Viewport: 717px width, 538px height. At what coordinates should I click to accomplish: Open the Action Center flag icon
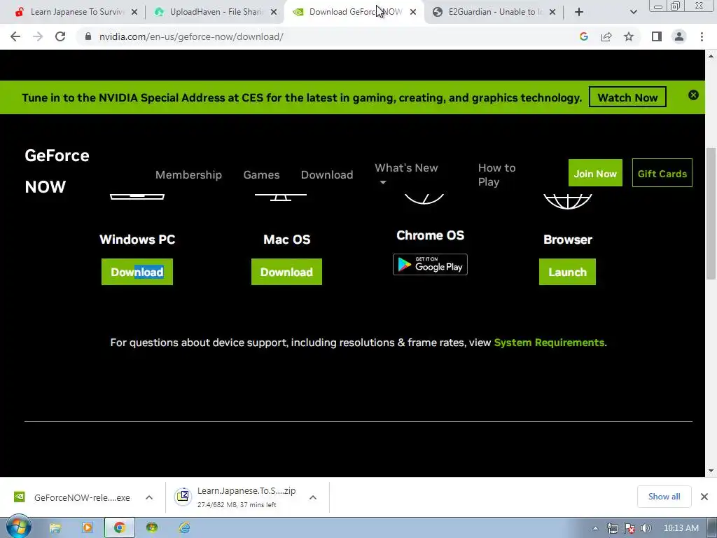tap(629, 528)
